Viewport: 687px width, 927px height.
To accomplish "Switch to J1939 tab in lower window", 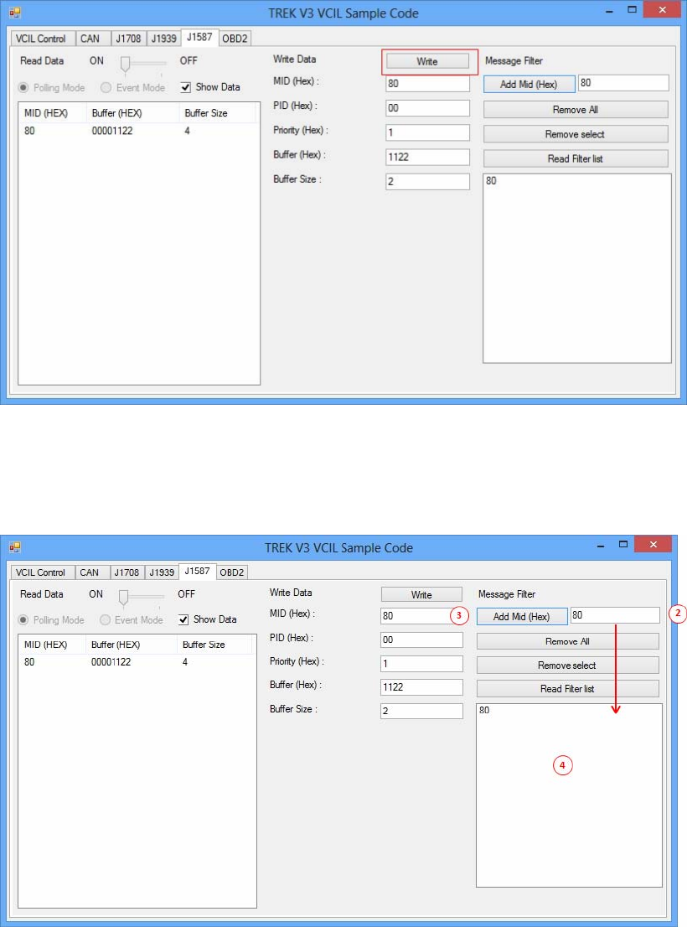I will pos(162,572).
